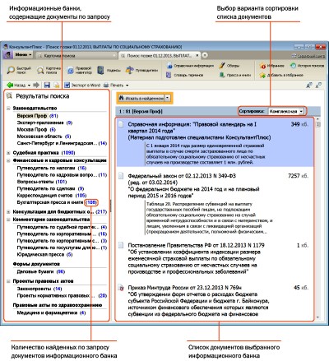This screenshot has width=329, height=361.
Task: Select Путеводитель по налогам (16)
Action: click(x=51, y=168)
